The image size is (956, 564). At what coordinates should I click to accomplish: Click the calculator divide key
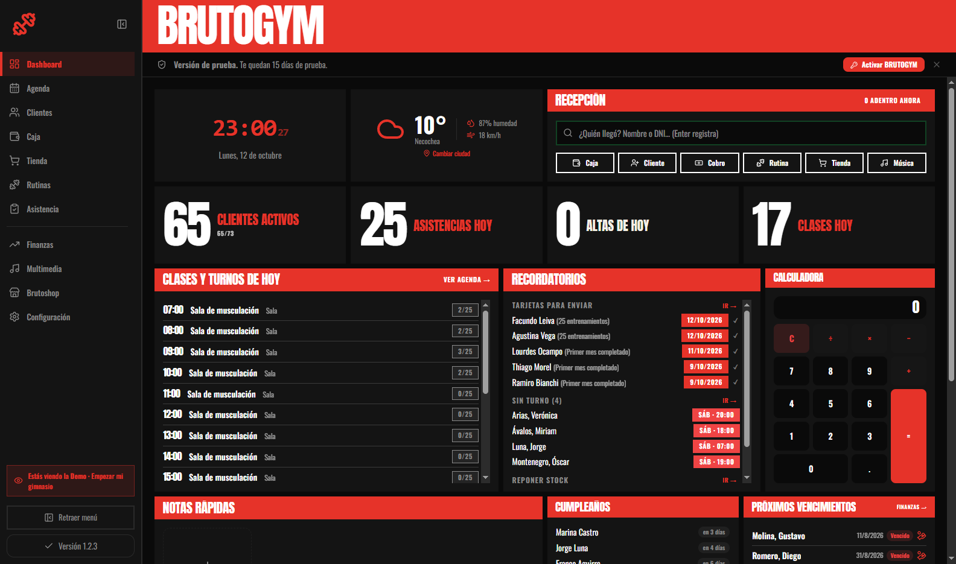(x=830, y=338)
